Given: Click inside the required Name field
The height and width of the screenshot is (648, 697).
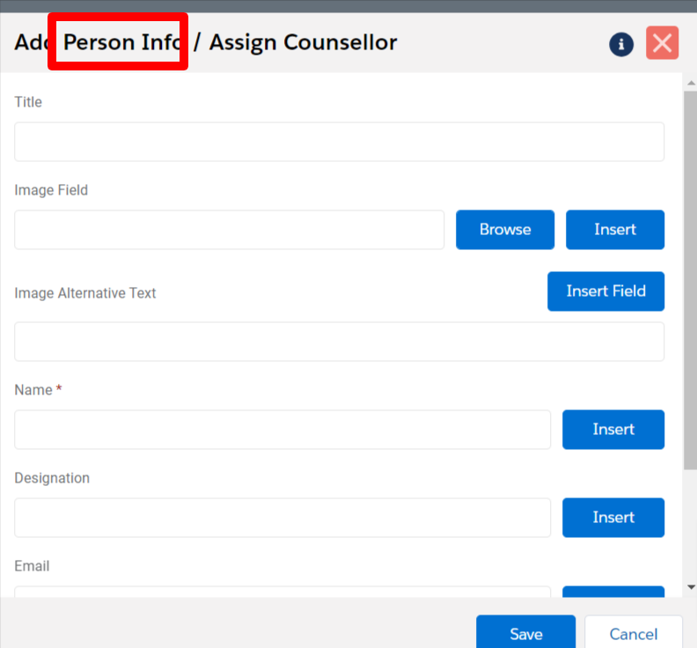Looking at the screenshot, I should [x=282, y=430].
